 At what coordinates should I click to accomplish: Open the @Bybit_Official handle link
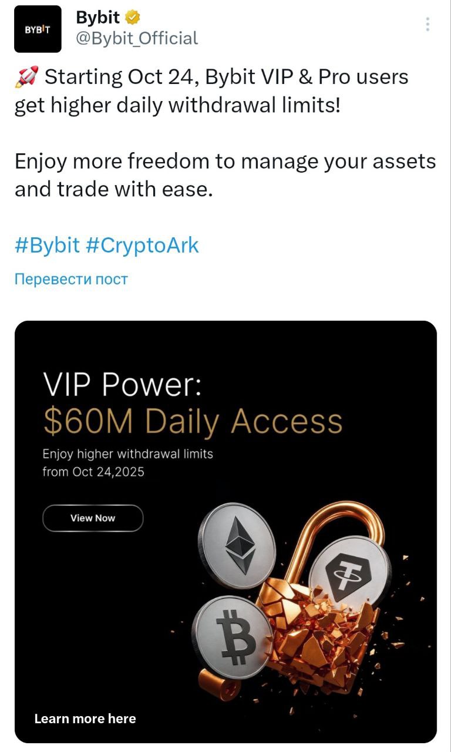coord(137,39)
